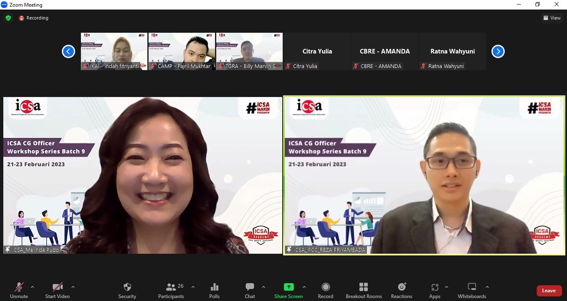
Task: Open the Security shield options
Action: tap(127, 290)
